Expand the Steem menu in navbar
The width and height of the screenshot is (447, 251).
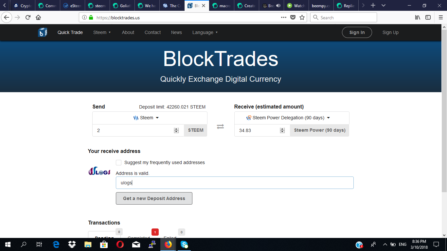[x=102, y=32]
